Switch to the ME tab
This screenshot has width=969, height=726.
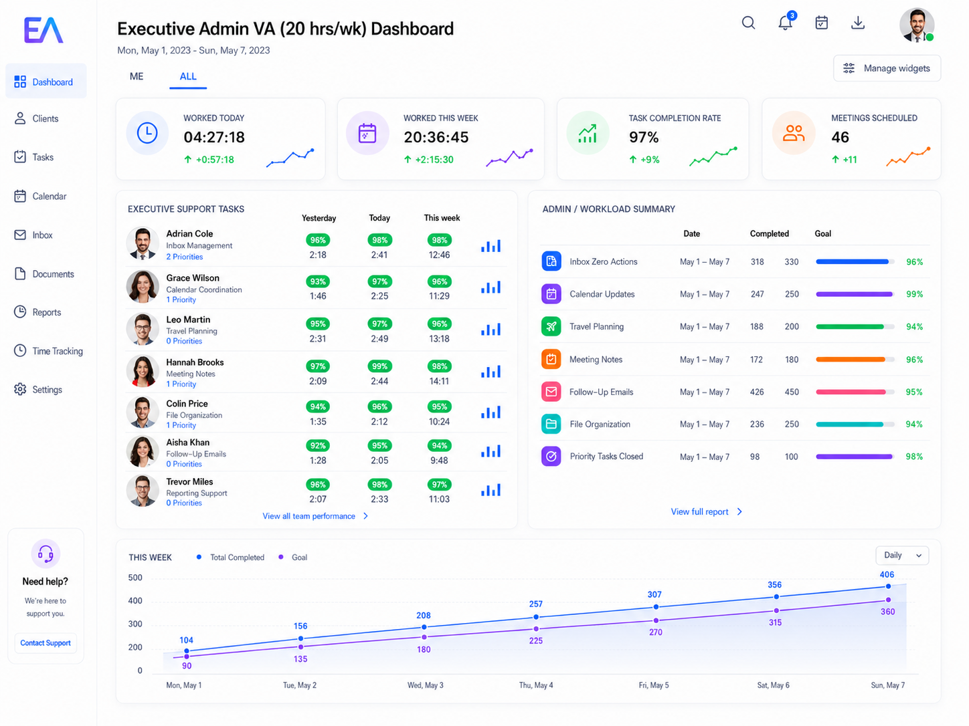pyautogui.click(x=137, y=76)
